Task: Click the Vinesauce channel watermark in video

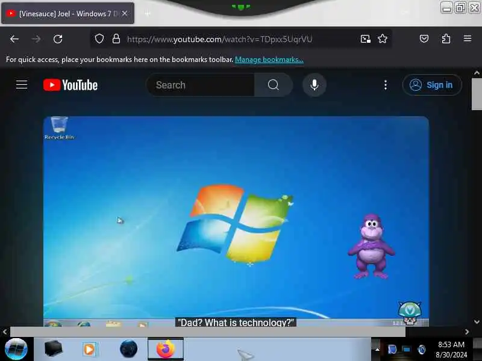Action: click(x=410, y=313)
